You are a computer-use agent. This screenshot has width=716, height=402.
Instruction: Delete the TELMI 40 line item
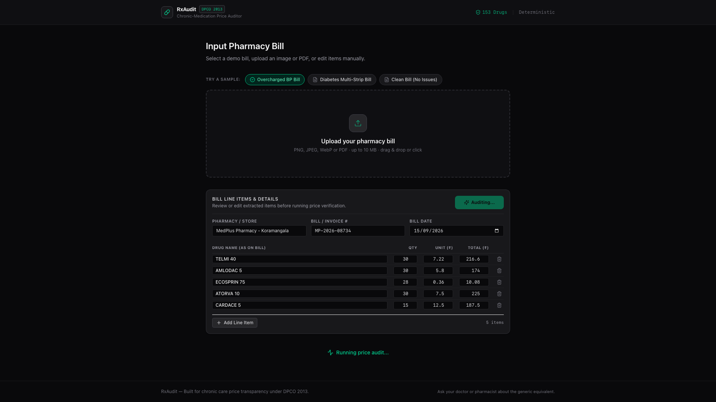[499, 259]
